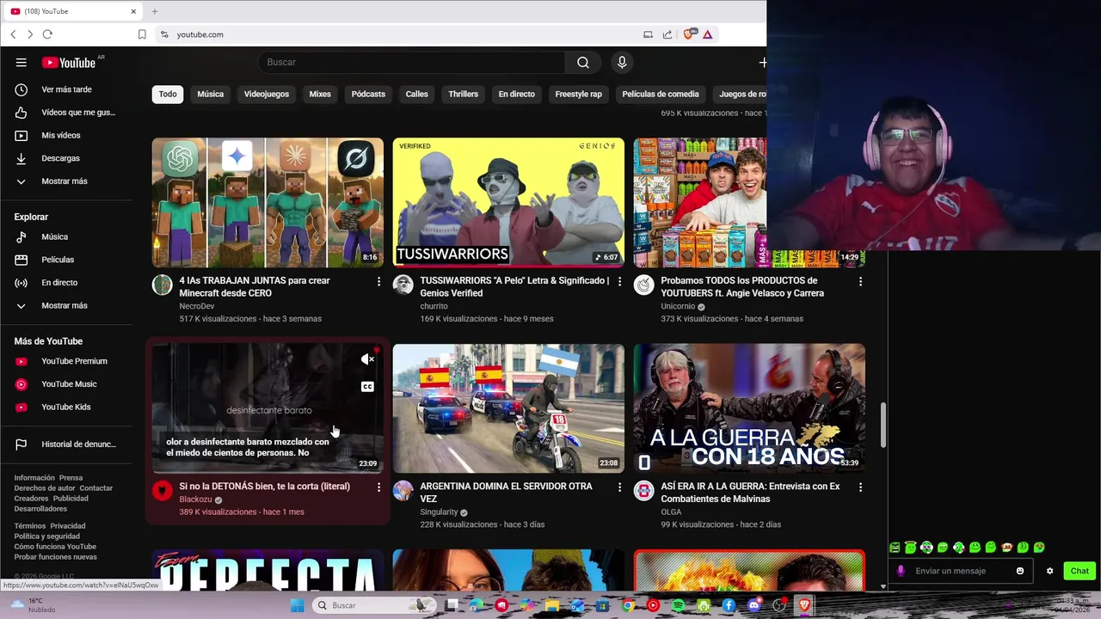Select the Freestyle rap filter chip
The image size is (1101, 619).
click(x=578, y=94)
